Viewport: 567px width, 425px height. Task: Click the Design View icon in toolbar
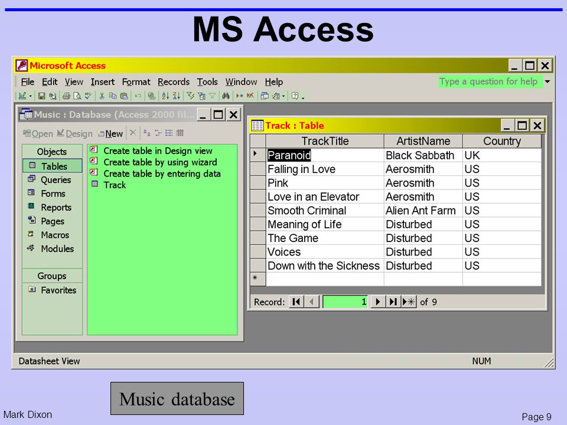(x=22, y=96)
